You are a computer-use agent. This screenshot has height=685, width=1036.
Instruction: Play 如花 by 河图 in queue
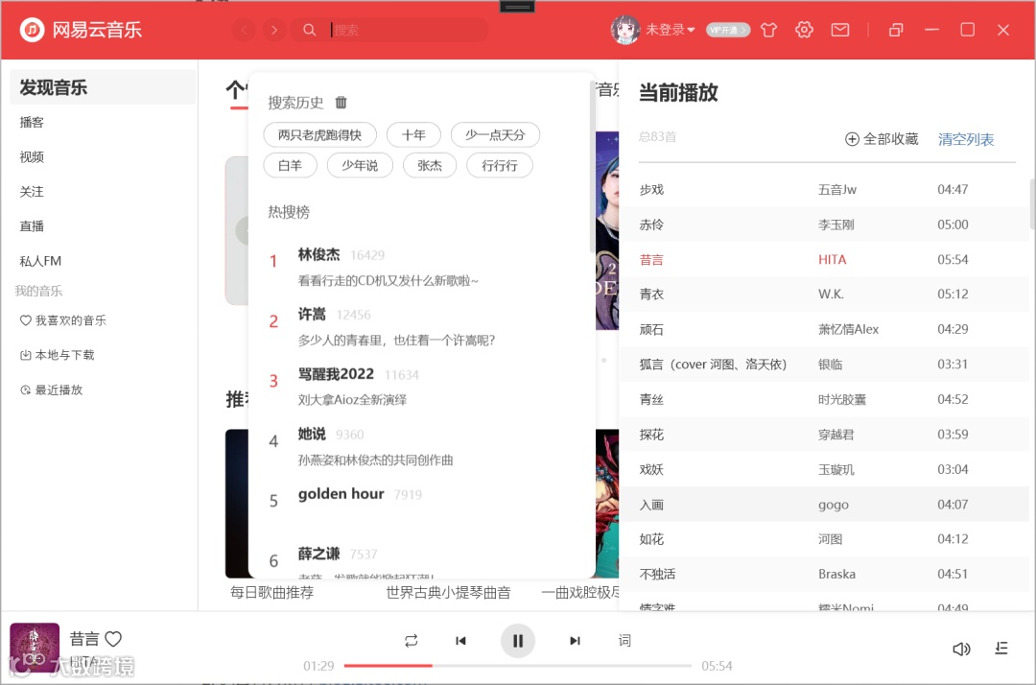[824, 539]
